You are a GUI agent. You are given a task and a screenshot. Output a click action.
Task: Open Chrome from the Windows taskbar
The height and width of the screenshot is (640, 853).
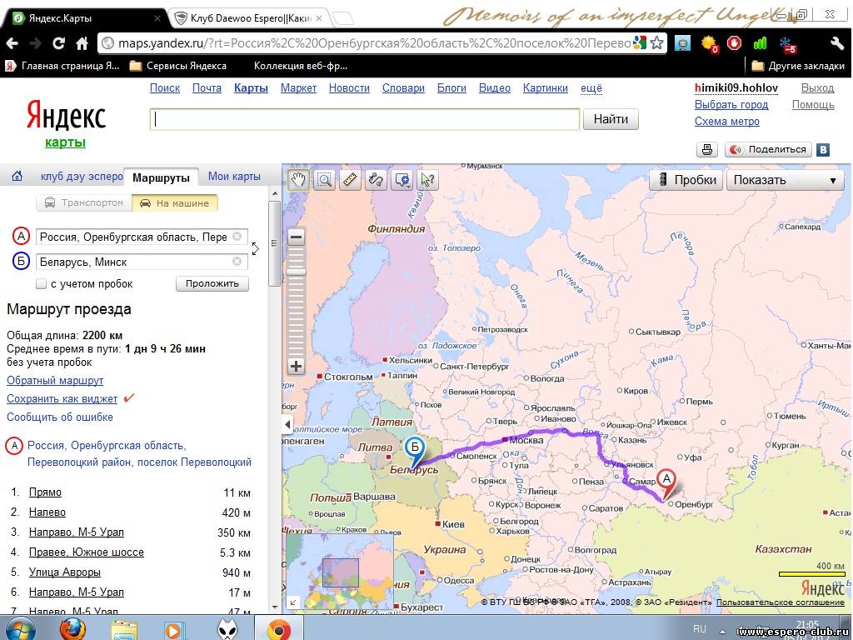tap(279, 629)
